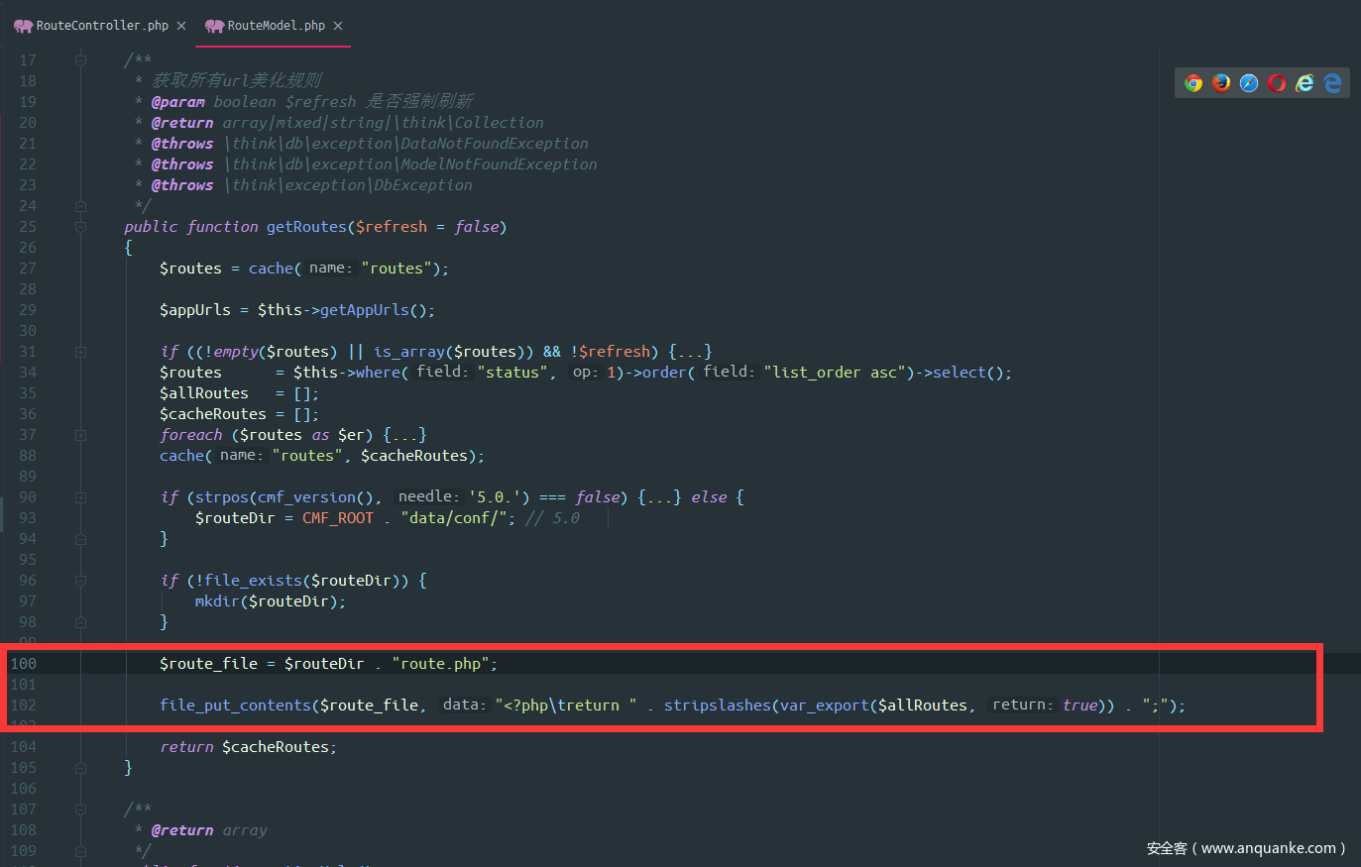The height and width of the screenshot is (867, 1361).
Task: Close the RouteController.php tab
Action: click(181, 26)
